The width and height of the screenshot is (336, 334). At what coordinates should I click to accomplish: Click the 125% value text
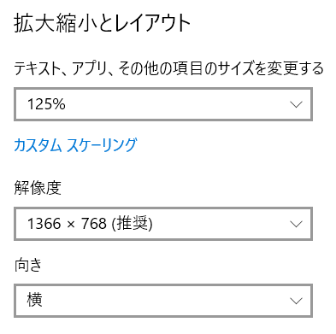(x=46, y=104)
